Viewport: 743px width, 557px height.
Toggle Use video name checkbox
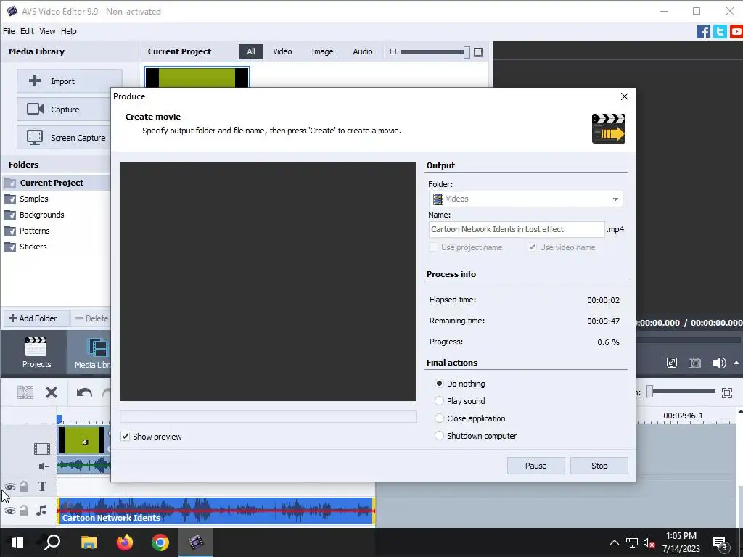click(532, 247)
